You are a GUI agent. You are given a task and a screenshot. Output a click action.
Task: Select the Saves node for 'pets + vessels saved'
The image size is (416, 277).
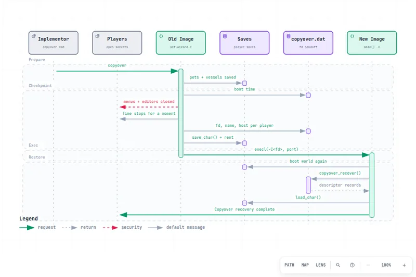244,83
